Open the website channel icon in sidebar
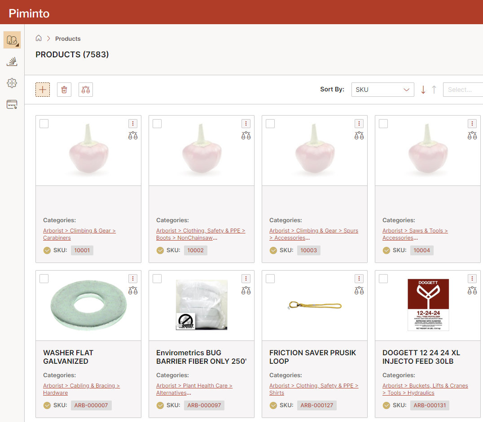The width and height of the screenshot is (483, 422). (12, 105)
